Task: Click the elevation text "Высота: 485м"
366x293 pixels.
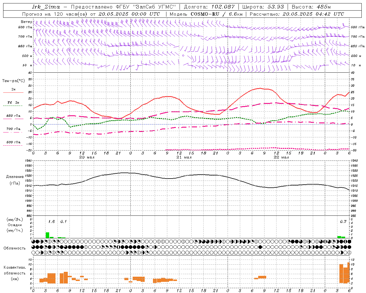Action: 311,7
